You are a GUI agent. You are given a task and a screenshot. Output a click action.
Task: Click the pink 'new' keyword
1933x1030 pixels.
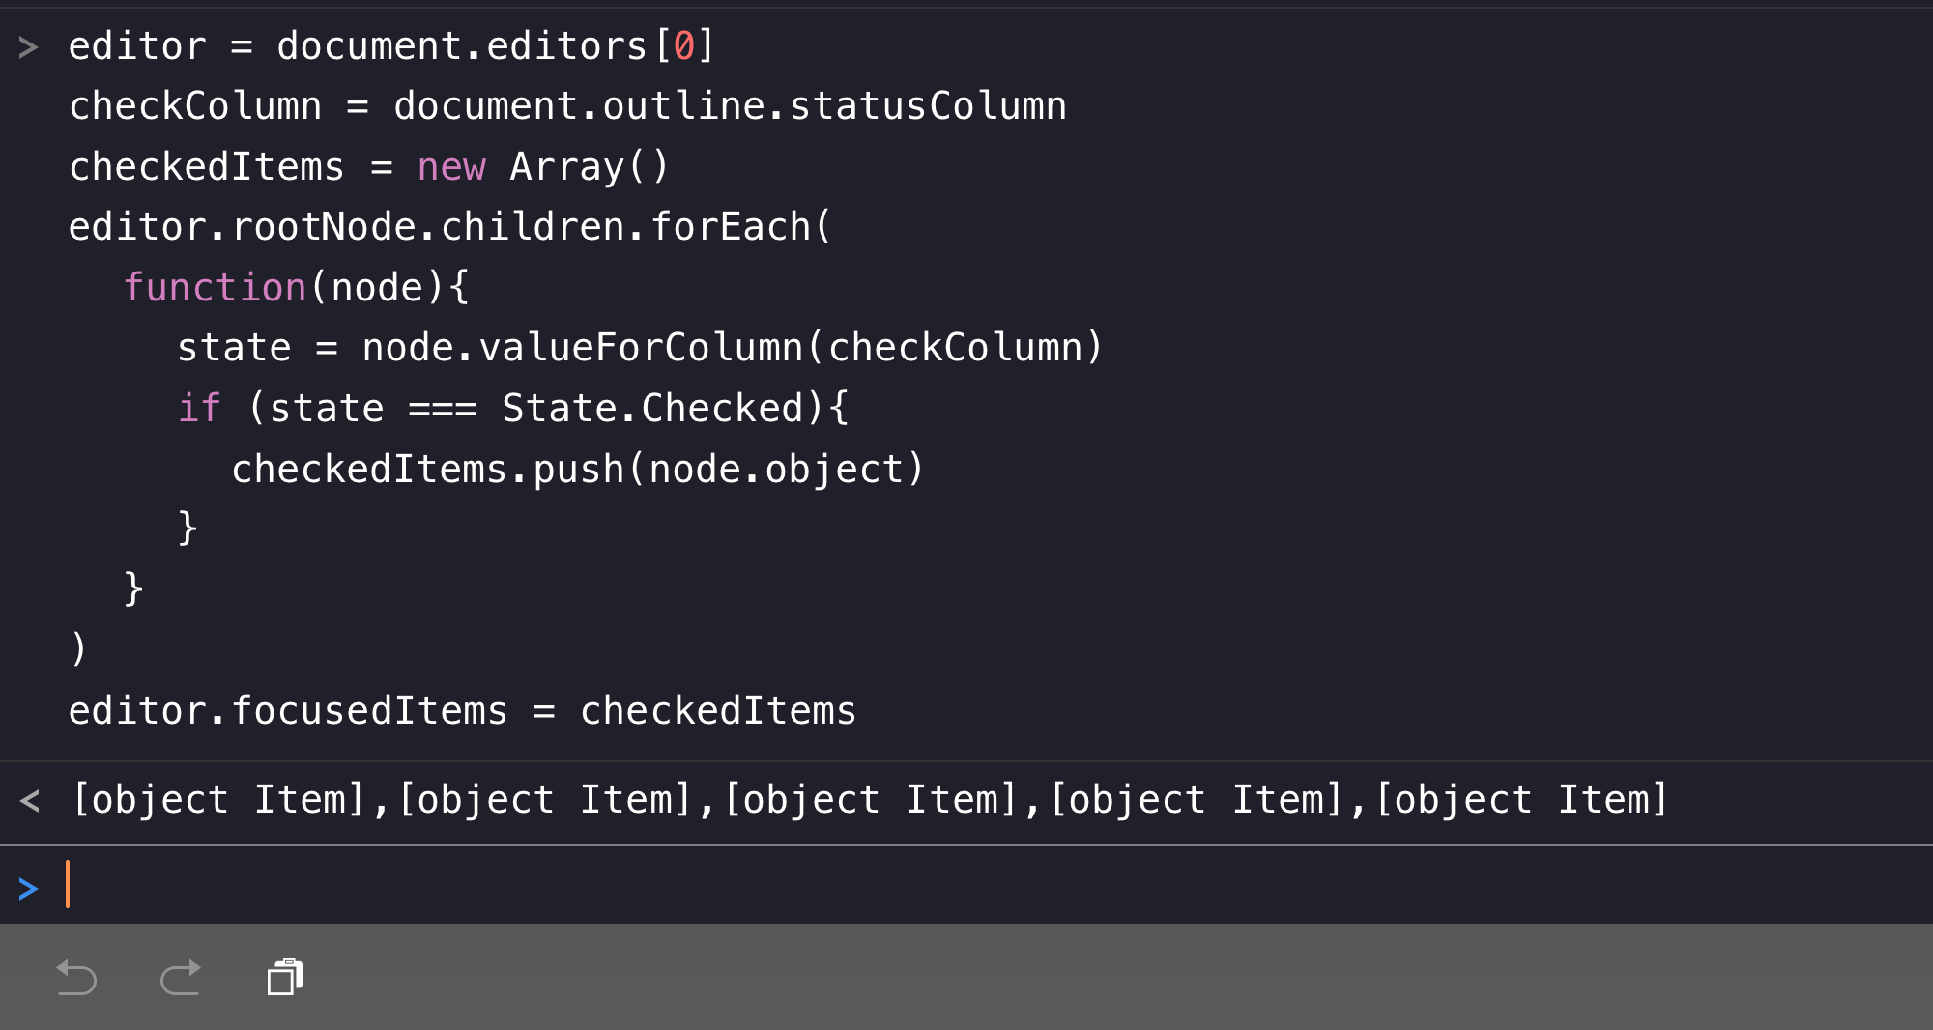click(451, 167)
